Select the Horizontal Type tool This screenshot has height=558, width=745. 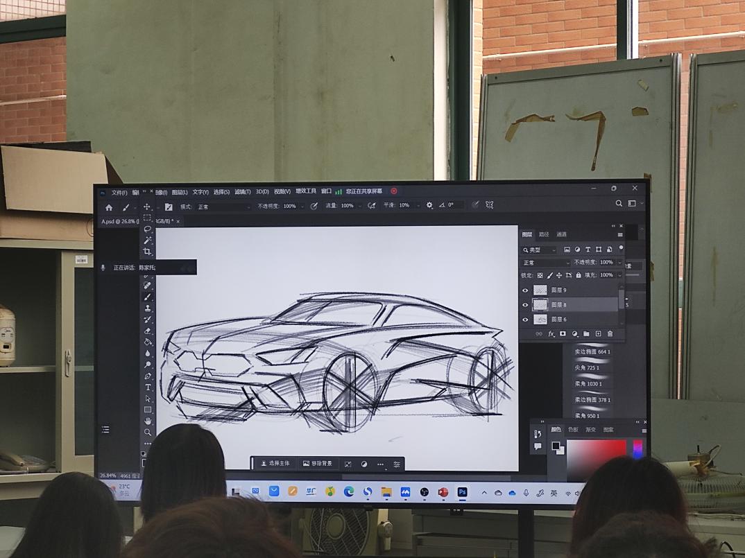click(x=148, y=387)
